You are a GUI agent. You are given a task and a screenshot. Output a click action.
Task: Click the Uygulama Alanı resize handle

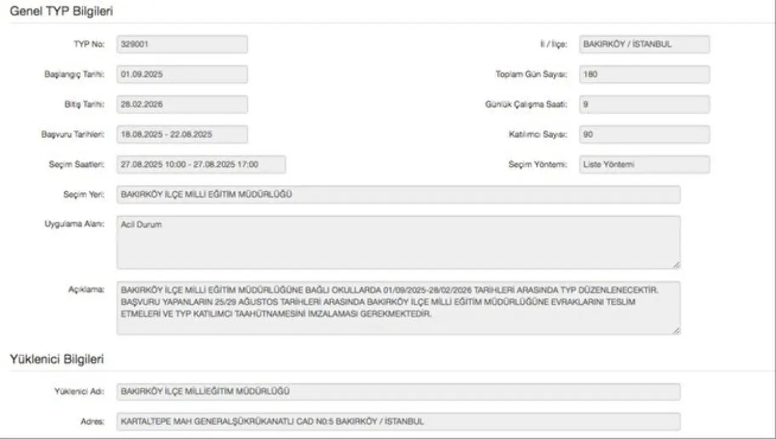(x=677, y=265)
